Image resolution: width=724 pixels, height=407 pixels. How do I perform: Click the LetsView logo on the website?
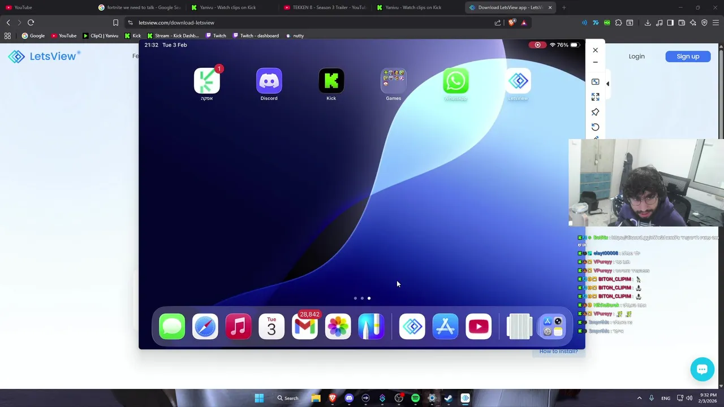click(44, 56)
